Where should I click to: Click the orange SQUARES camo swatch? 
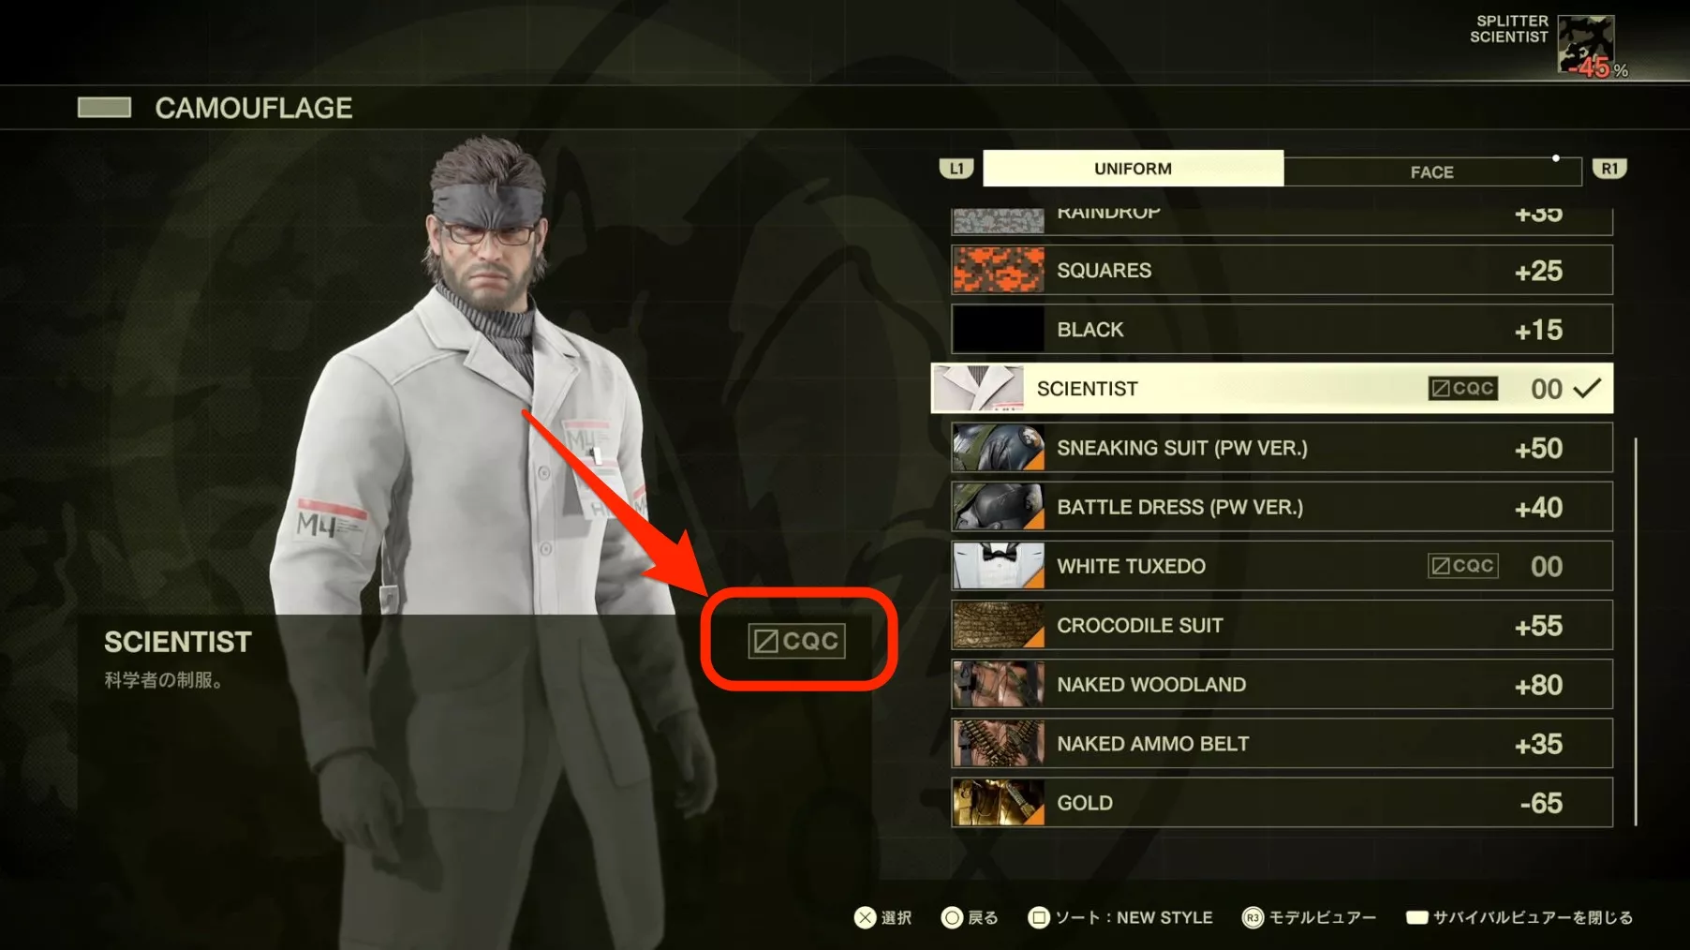pos(998,270)
